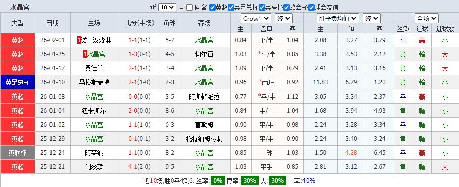This screenshot has height=187, width=459.
Task: Click the 角球 column header
Action: click(x=170, y=23)
